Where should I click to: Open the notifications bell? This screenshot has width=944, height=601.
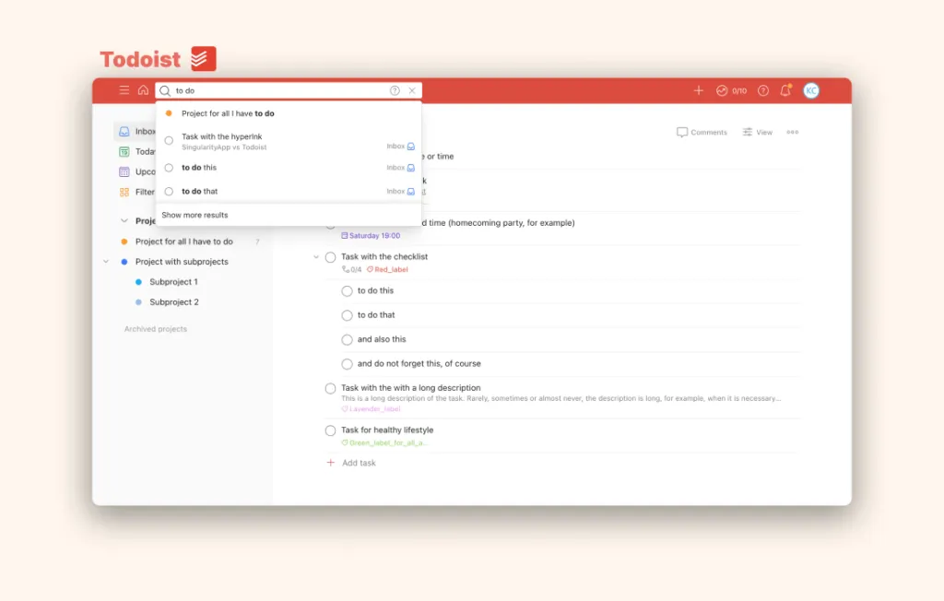785,90
